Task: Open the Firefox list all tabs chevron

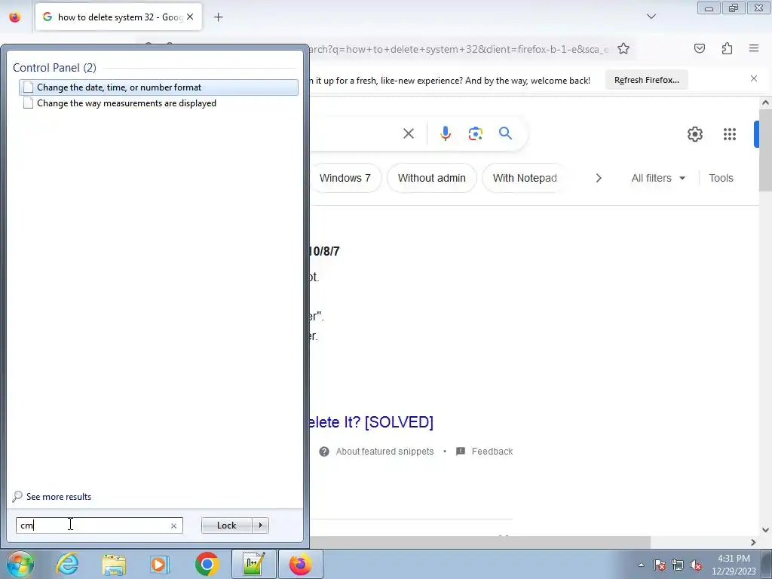Action: tap(651, 17)
